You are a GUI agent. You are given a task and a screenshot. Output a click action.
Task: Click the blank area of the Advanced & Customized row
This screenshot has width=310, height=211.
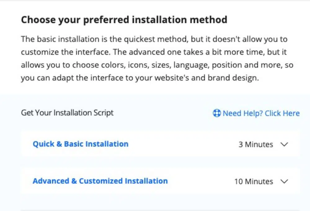(x=201, y=181)
